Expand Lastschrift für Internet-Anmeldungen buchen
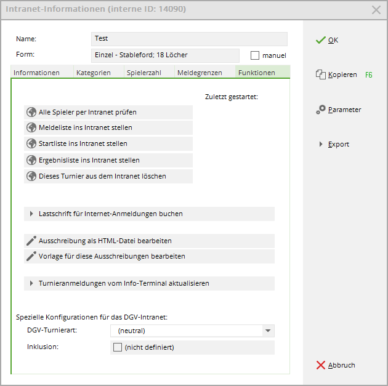 [31, 214]
